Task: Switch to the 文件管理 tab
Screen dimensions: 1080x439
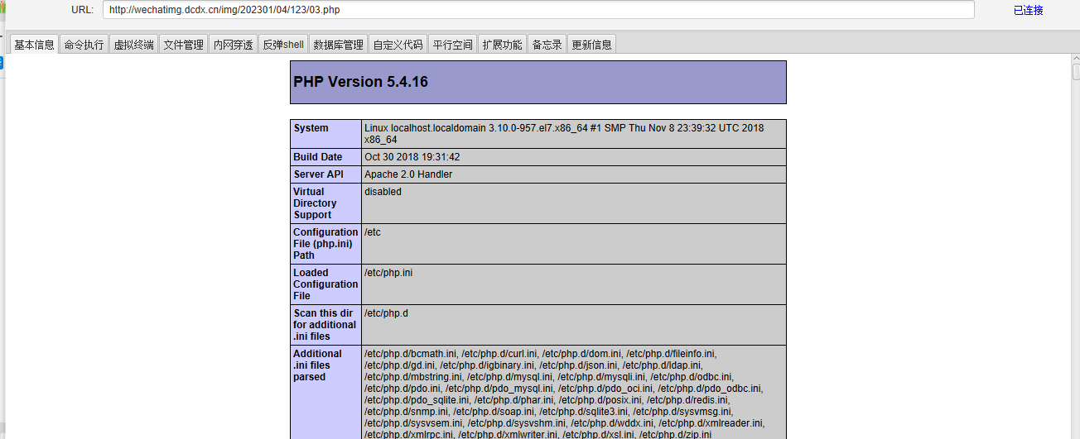Action: pos(183,45)
